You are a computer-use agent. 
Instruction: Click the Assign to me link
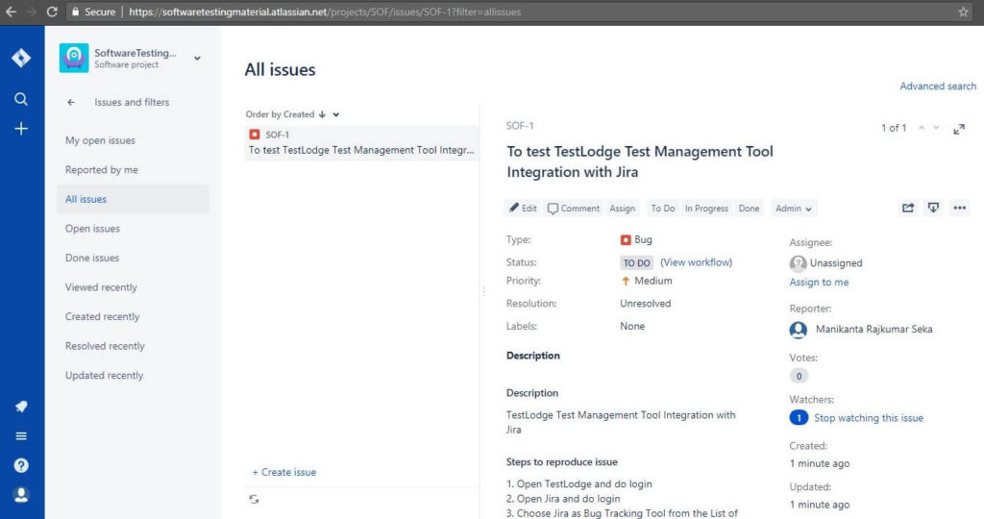point(819,283)
